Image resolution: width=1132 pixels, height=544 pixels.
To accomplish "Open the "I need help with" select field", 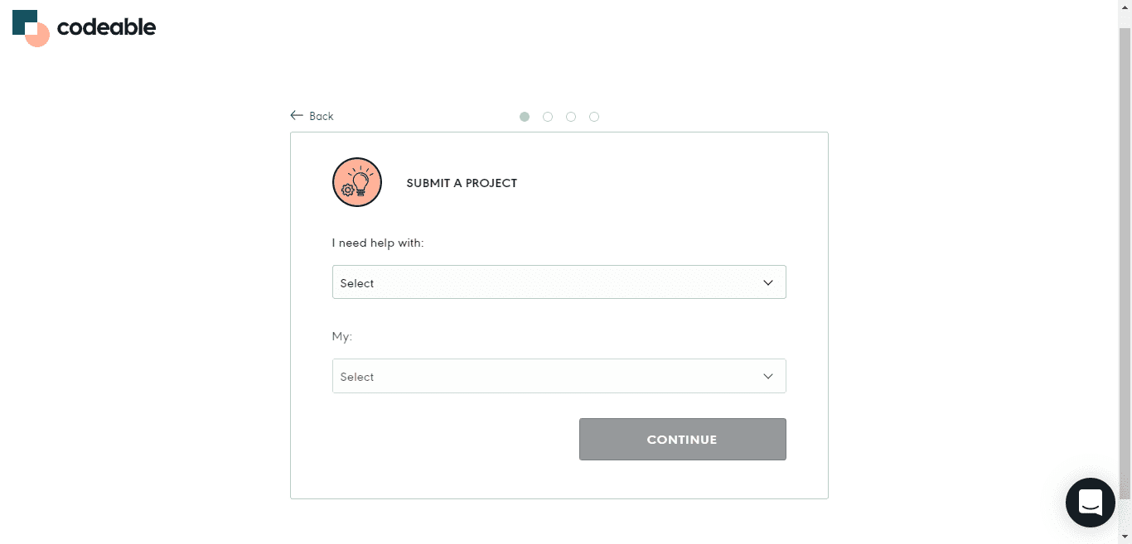I will tap(547, 282).
